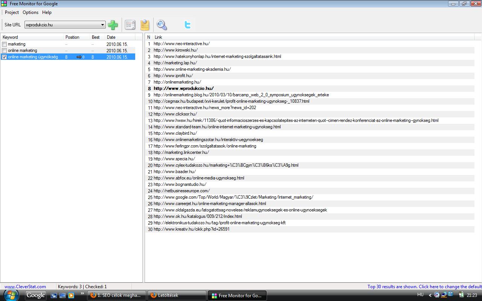Open the keyword list editor icon
The image size is (482, 301).
pyautogui.click(x=130, y=25)
